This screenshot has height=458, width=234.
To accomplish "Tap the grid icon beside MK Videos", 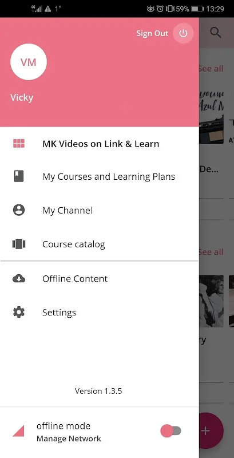I will coord(19,144).
